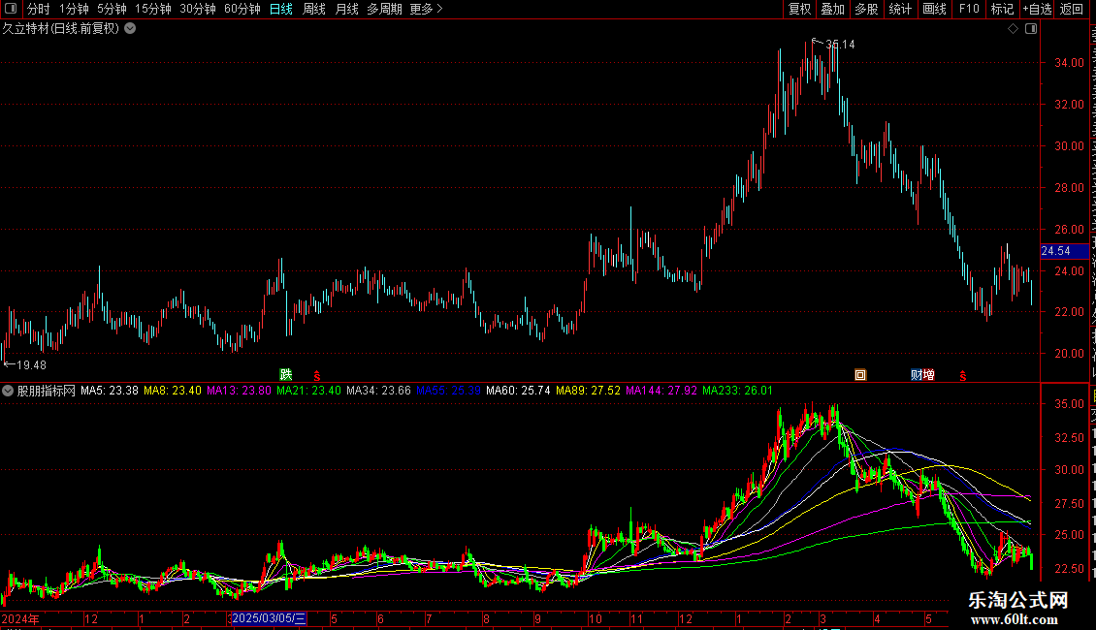The width and height of the screenshot is (1096, 630).
Task: Click the 19.48 low price annotation
Action: (31, 365)
